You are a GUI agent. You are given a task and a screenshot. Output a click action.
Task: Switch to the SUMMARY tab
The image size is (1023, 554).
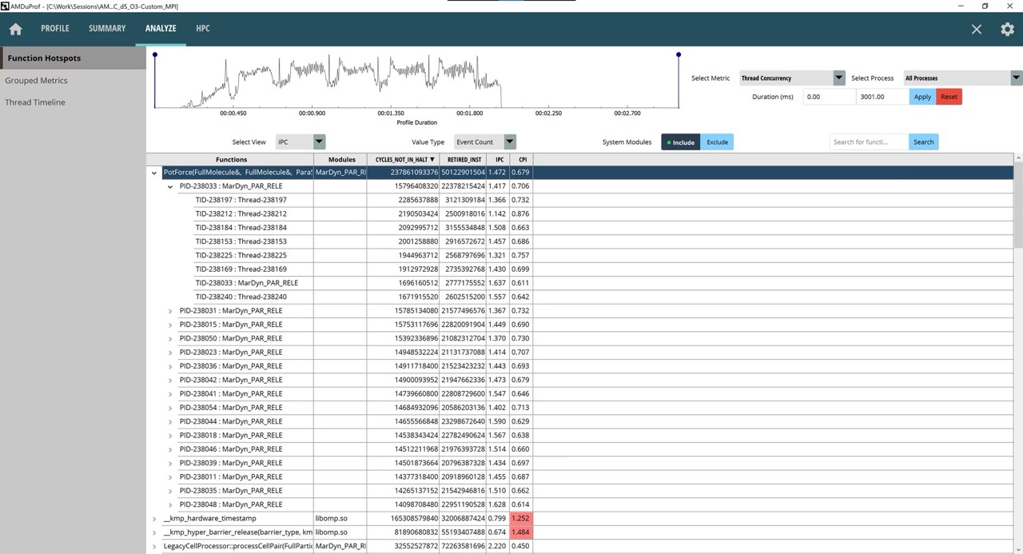tap(107, 29)
